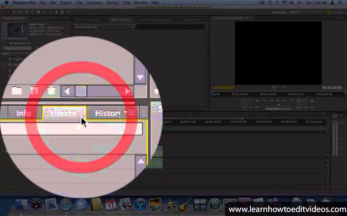Switch to the Project: My Movie tab

(x=14, y=18)
